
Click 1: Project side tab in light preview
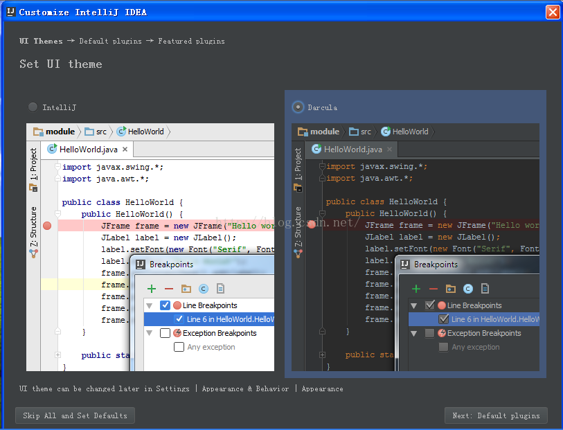33,163
